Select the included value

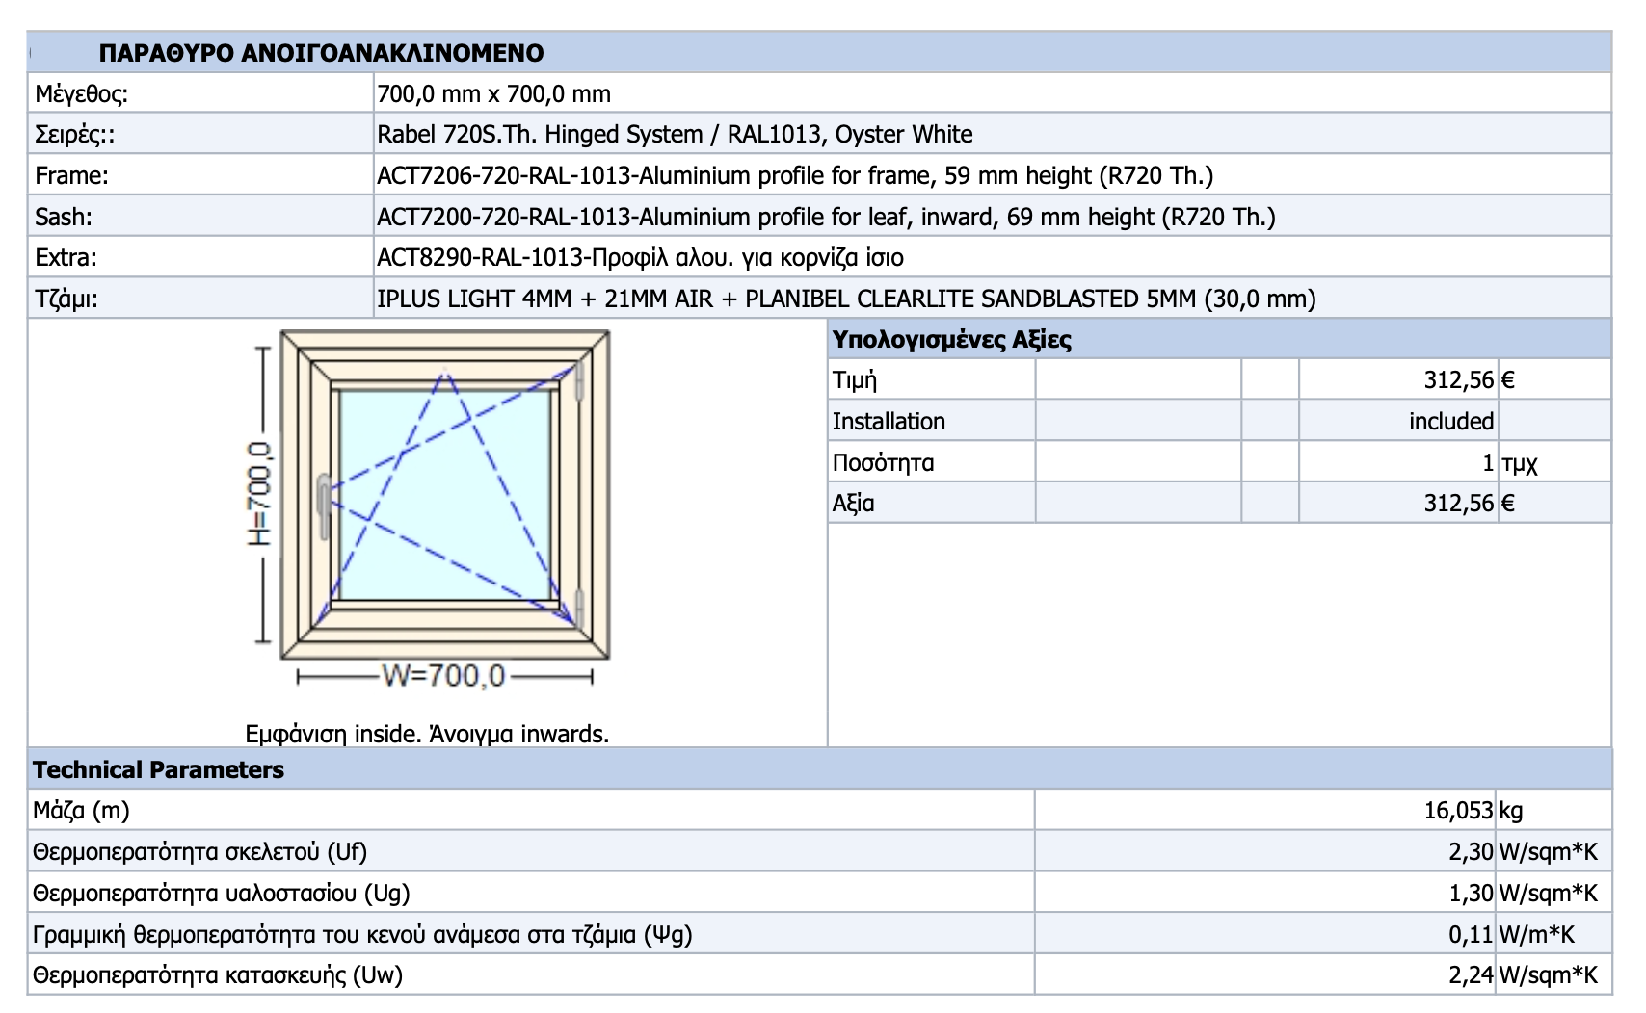pos(1451,421)
